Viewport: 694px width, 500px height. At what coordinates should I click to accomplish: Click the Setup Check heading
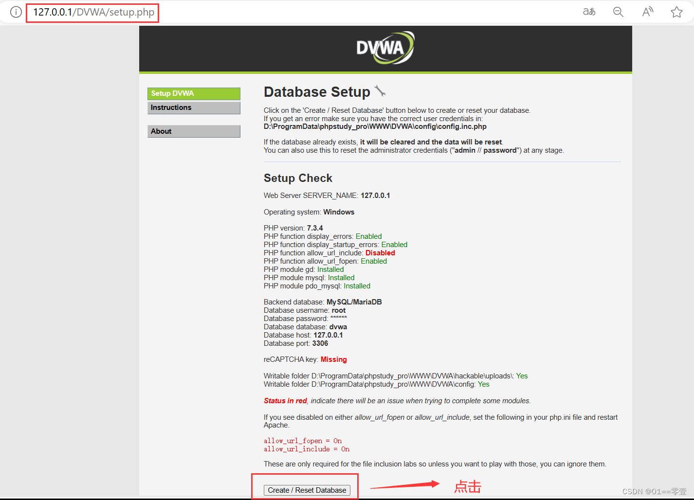[x=298, y=178]
